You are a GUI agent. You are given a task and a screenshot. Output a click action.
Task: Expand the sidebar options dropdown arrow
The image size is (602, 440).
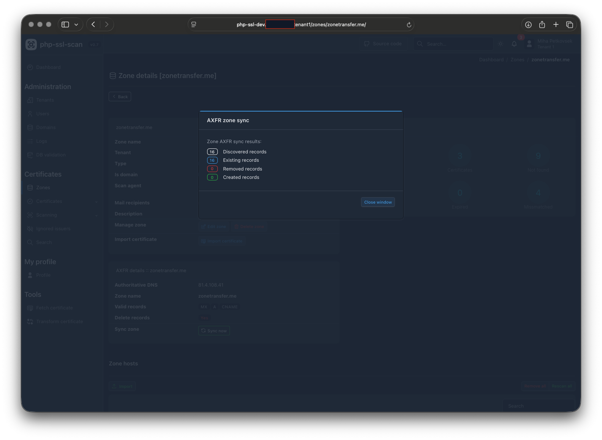(x=76, y=25)
